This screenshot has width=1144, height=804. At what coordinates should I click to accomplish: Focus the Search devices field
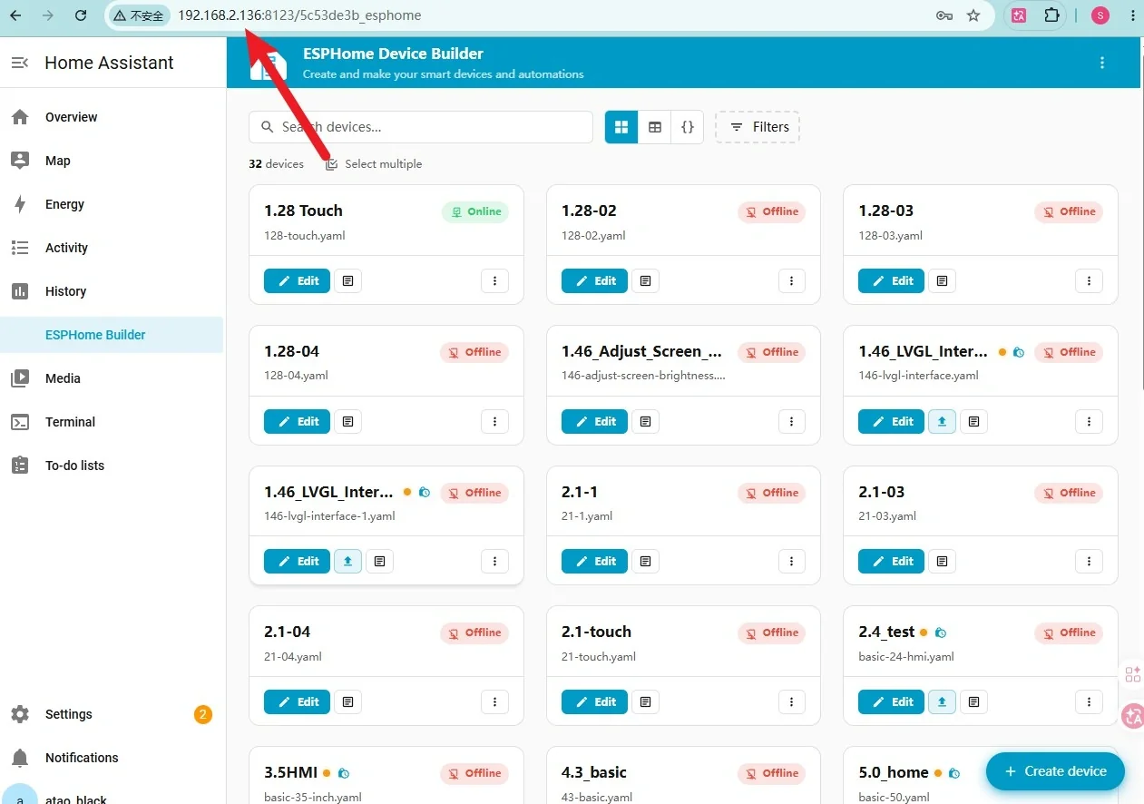click(421, 127)
